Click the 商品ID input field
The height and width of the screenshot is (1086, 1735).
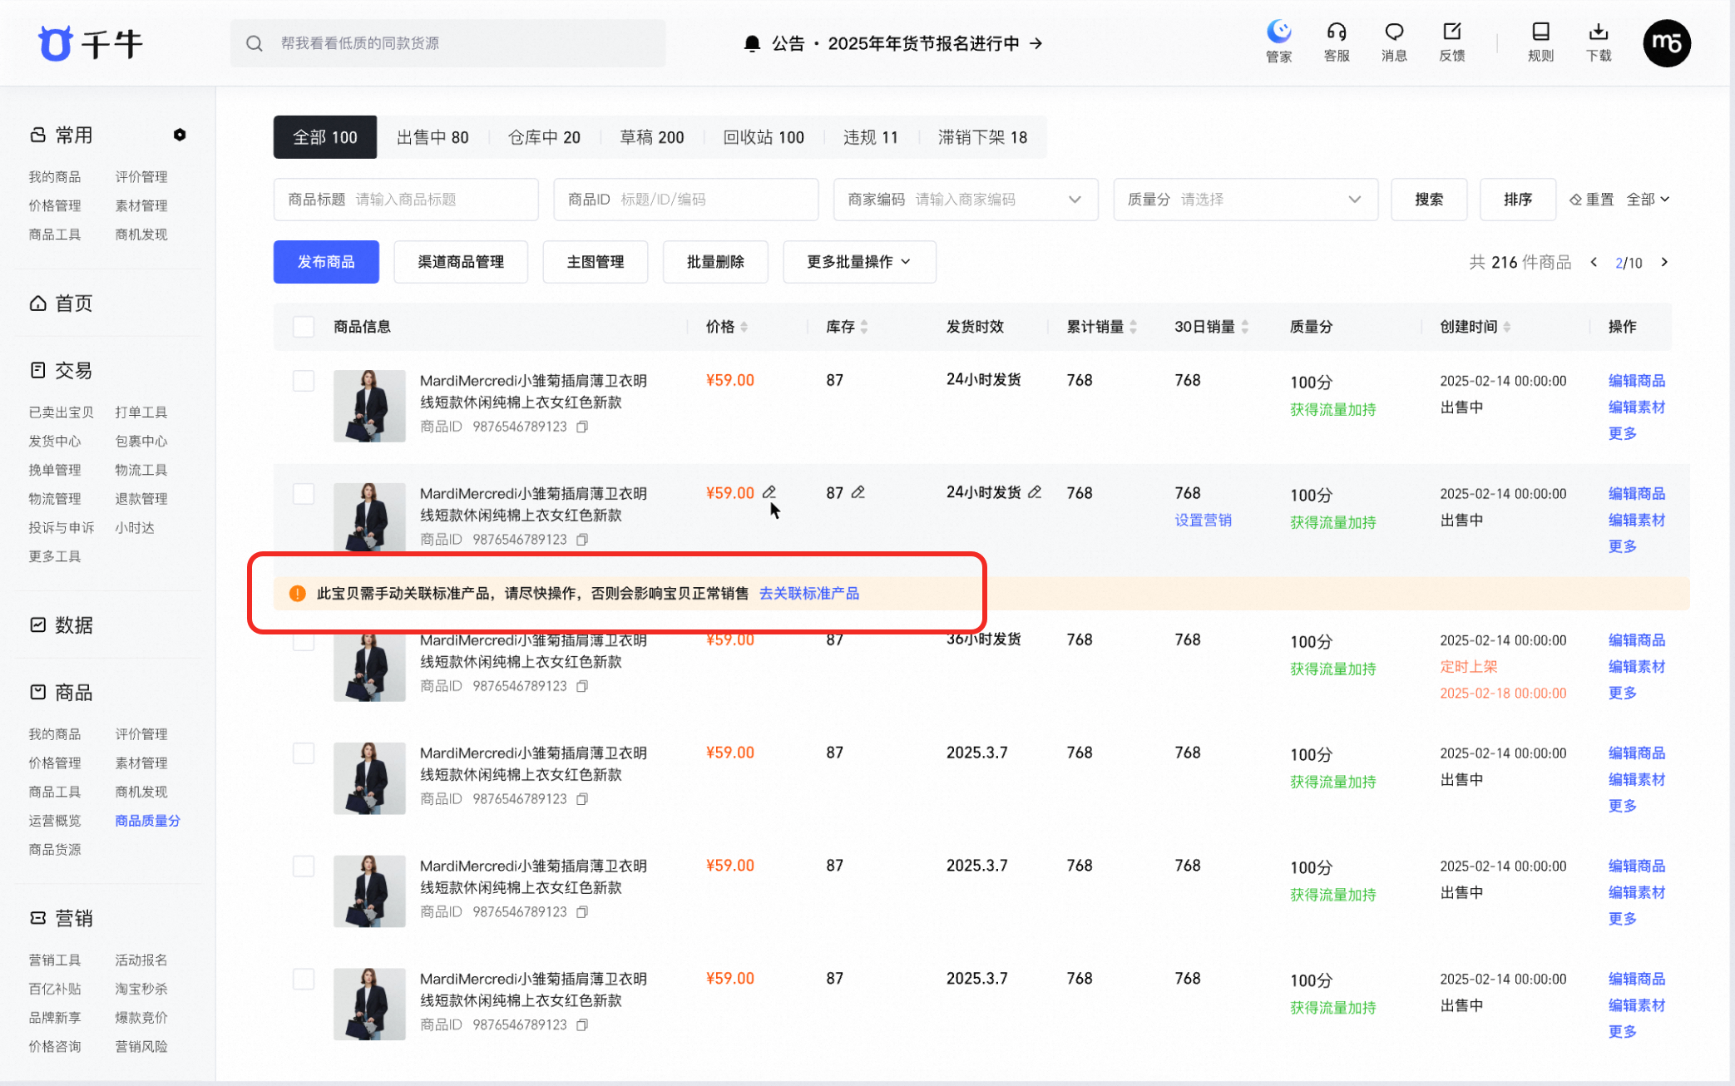click(x=686, y=200)
